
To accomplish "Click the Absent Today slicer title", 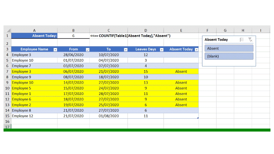I will point(216,40).
